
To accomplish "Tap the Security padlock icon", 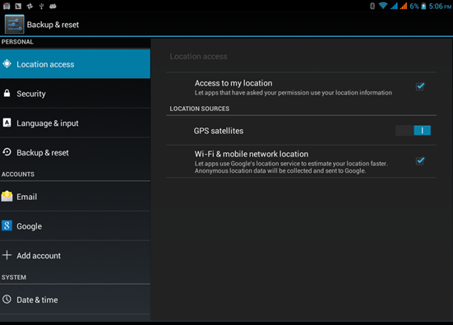I will pos(7,93).
